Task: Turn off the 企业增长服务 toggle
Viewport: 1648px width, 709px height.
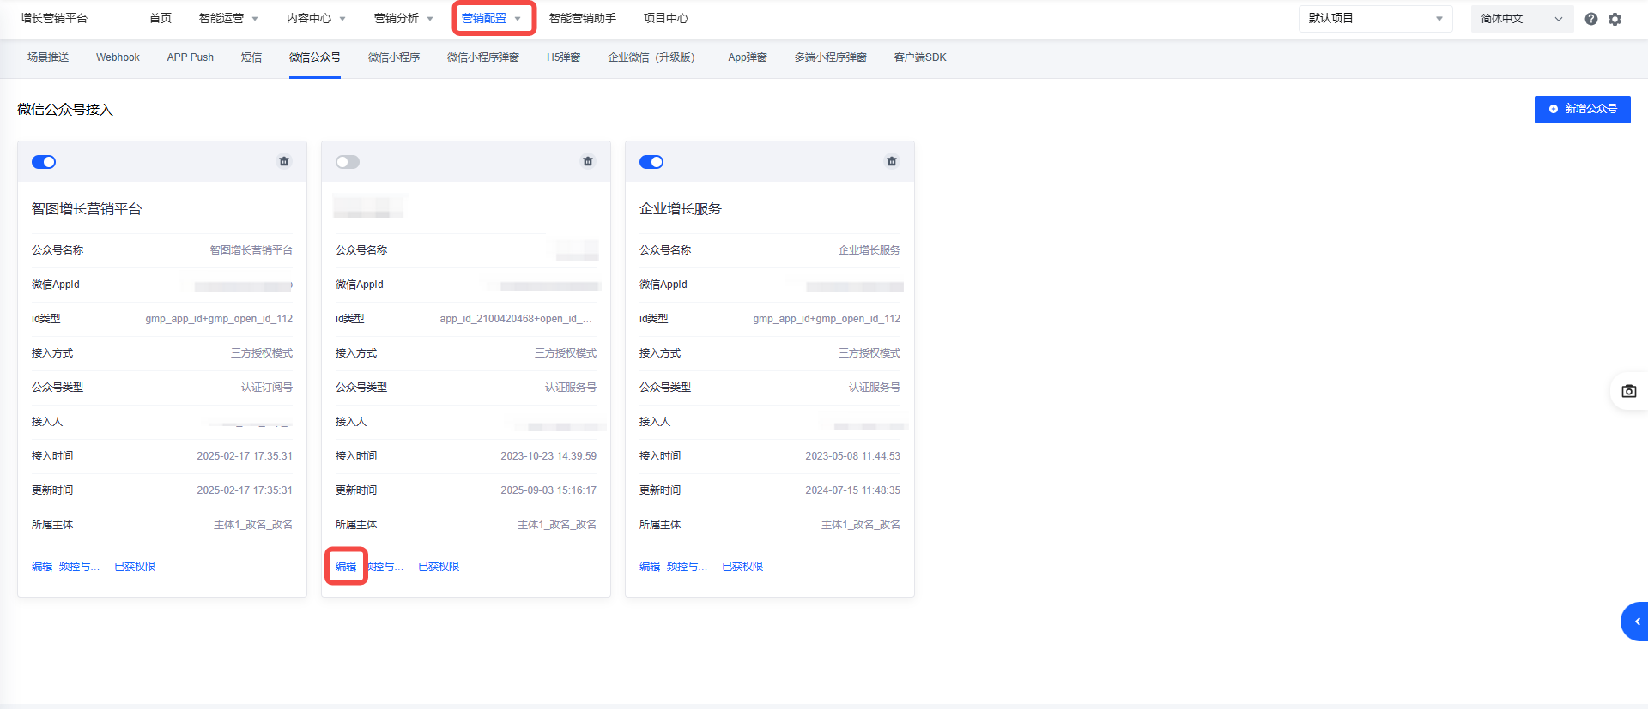Action: click(651, 162)
